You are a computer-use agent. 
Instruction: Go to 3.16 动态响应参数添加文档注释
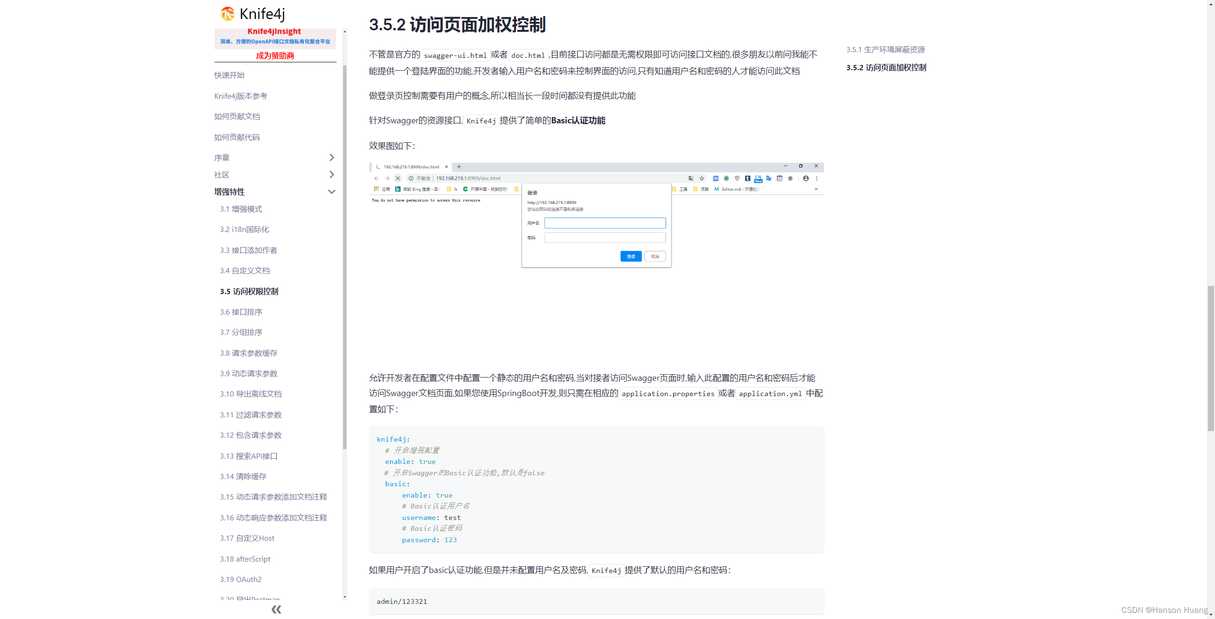coord(273,517)
